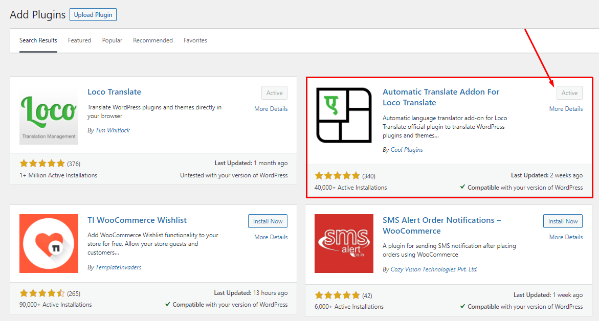Click the TI WooCommerce Wishlist heart icon
599x321 pixels.
[x=49, y=243]
